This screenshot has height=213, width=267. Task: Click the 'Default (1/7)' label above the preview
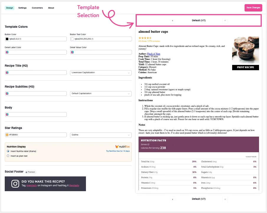click(199, 20)
